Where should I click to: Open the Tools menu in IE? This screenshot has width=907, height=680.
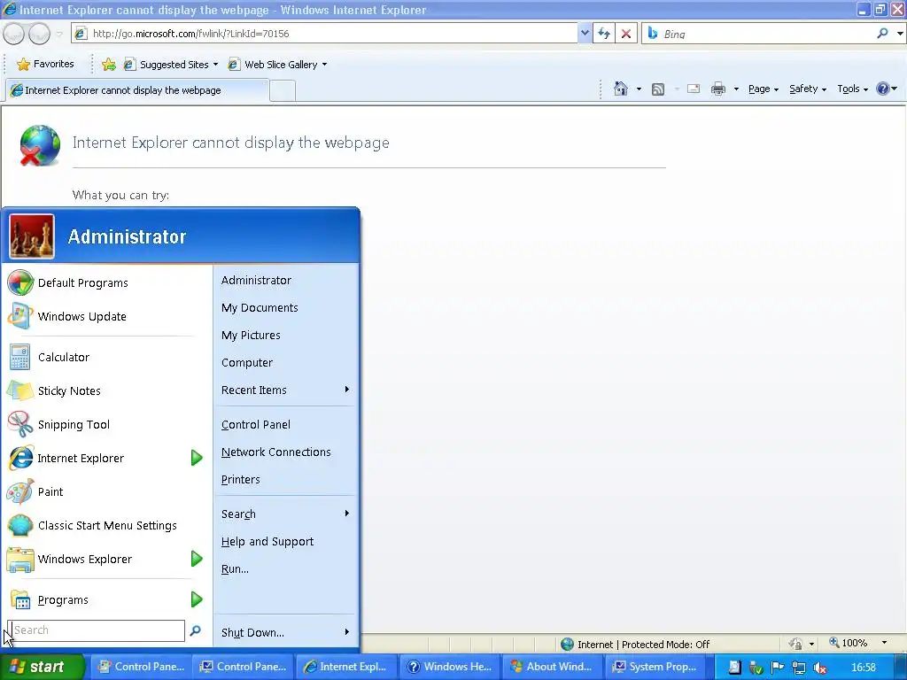[x=853, y=89]
